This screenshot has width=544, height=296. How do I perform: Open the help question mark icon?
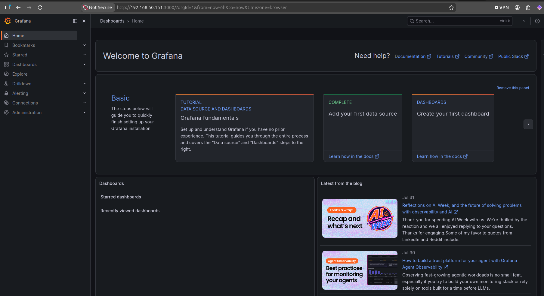537,21
